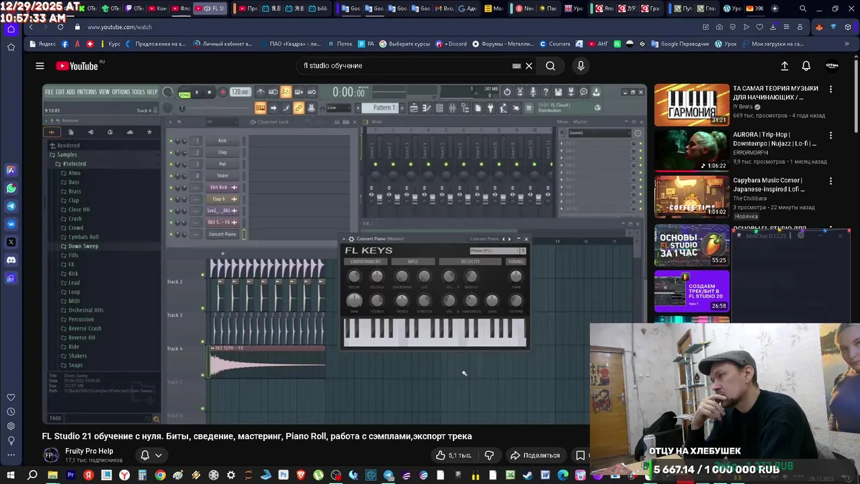
Task: Open the Windows Start menu
Action: [x=11, y=475]
